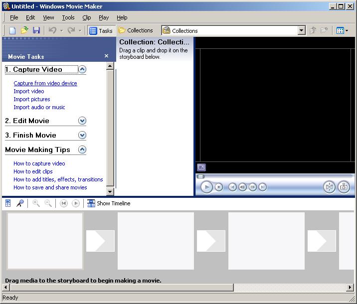Redo the action via toolbar arrow
Image resolution: width=357 pixels, height=304 pixels.
coord(71,30)
